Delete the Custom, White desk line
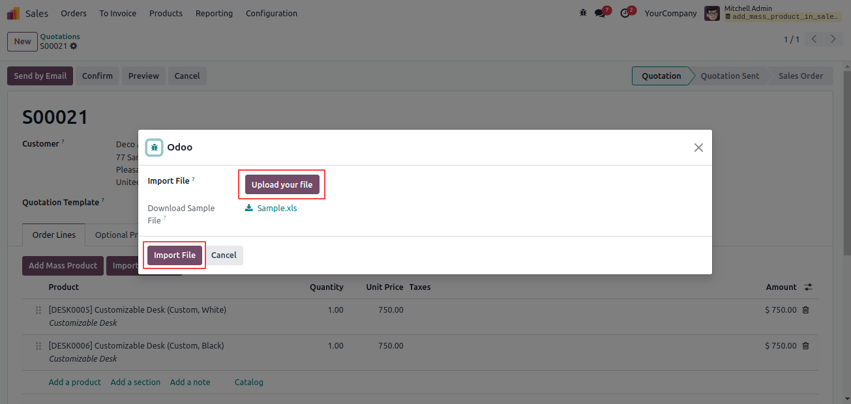The width and height of the screenshot is (851, 404). 805,310
